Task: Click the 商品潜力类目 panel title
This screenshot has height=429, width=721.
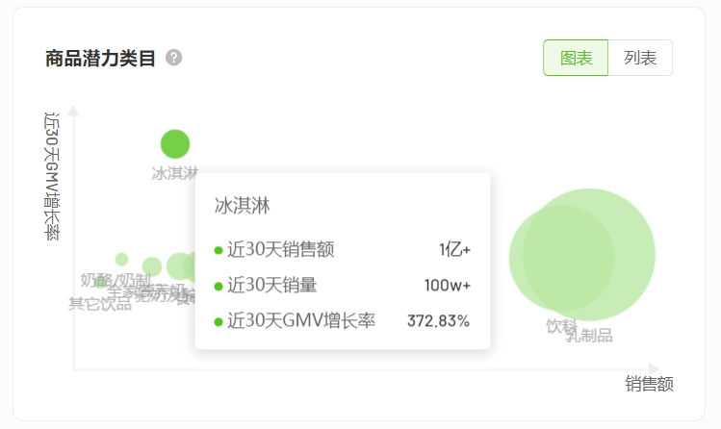Action: [x=100, y=58]
